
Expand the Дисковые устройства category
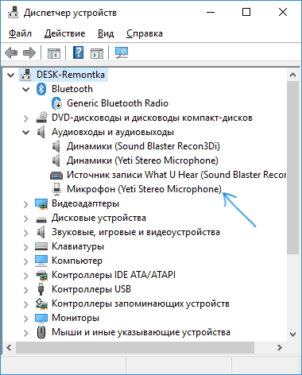(x=26, y=218)
